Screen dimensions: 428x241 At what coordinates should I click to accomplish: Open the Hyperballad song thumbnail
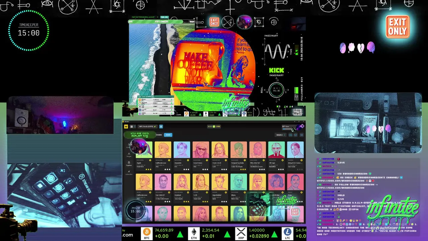pyautogui.click(x=220, y=182)
